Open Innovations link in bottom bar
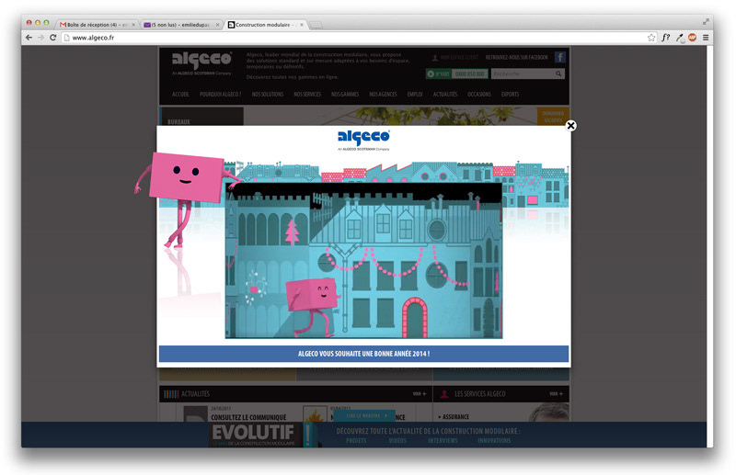The width and height of the screenshot is (736, 475). (x=494, y=441)
